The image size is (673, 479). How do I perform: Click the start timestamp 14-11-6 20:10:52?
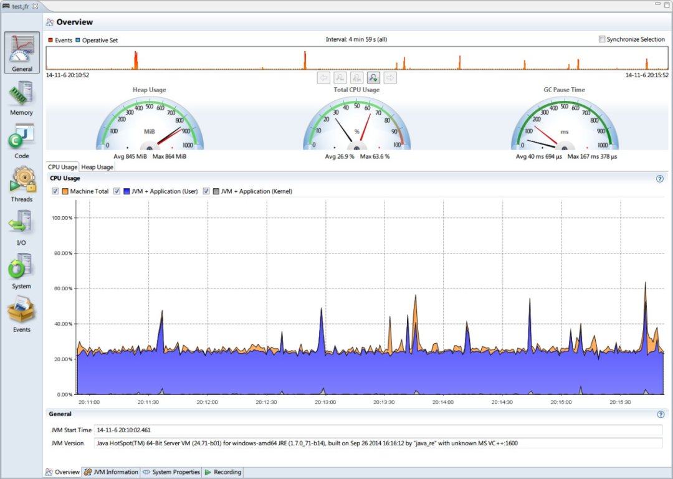[67, 75]
